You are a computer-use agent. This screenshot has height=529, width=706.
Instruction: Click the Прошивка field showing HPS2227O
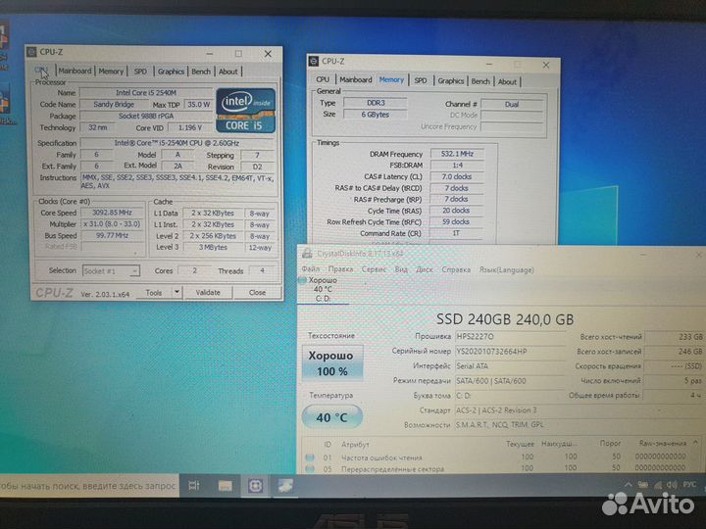tap(510, 336)
